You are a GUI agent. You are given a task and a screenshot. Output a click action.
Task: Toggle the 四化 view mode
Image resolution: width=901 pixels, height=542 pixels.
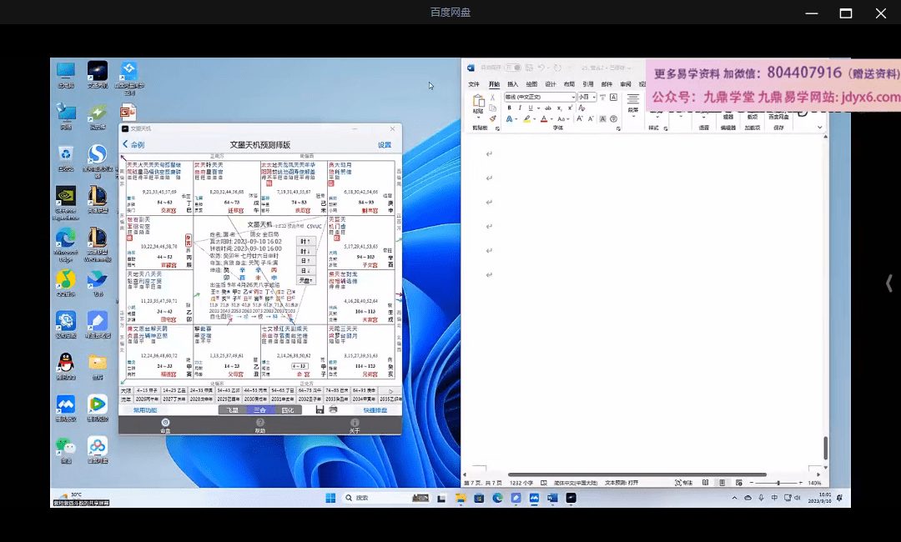[287, 410]
